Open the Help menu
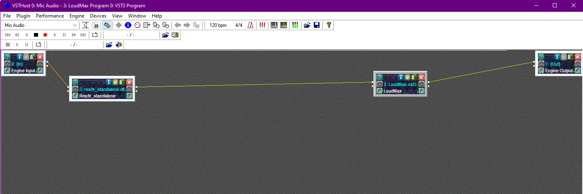Image resolution: width=583 pixels, height=194 pixels. pos(157,16)
